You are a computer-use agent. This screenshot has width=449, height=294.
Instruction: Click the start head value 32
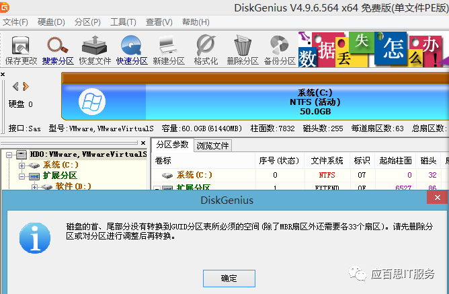pyautogui.click(x=432, y=175)
